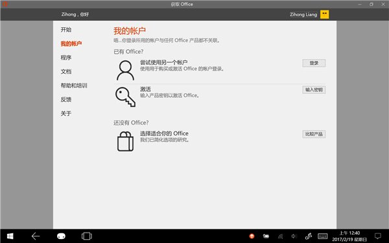Image resolution: width=389 pixels, height=243 pixels.
Task: Open the 关于 sidebar item
Action: 66,113
